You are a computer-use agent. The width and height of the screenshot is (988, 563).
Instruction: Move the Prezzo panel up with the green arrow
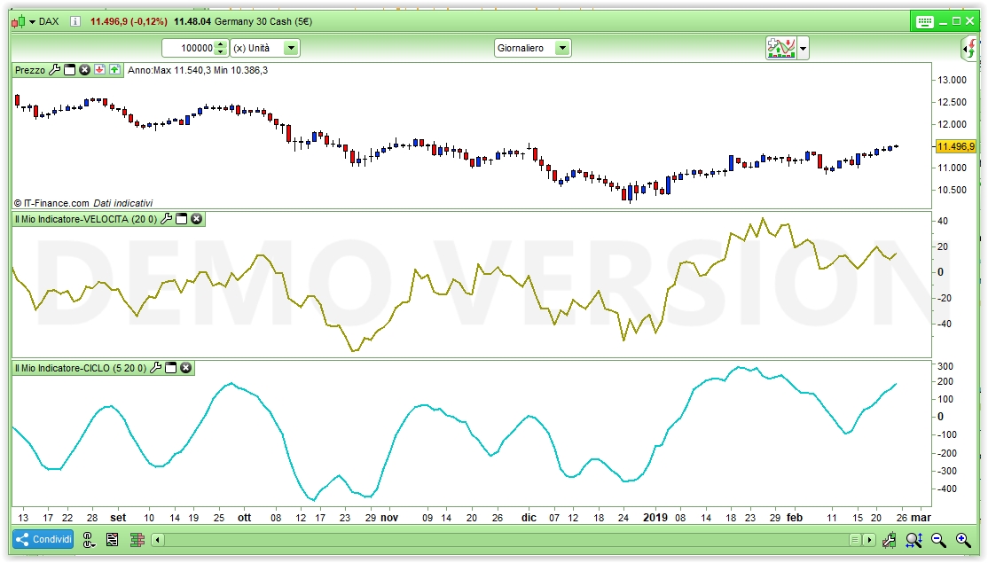114,70
